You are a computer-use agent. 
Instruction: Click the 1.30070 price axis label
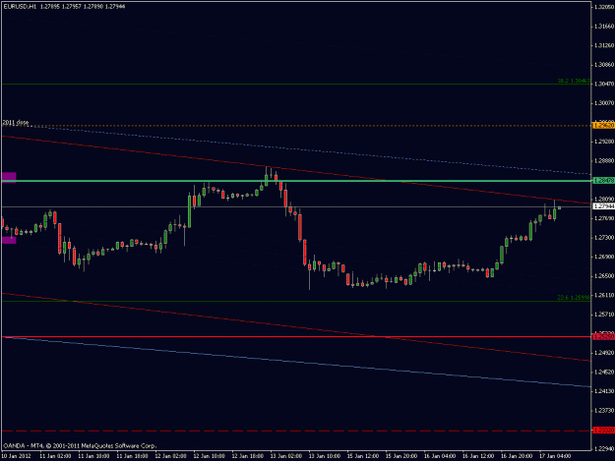tap(604, 103)
